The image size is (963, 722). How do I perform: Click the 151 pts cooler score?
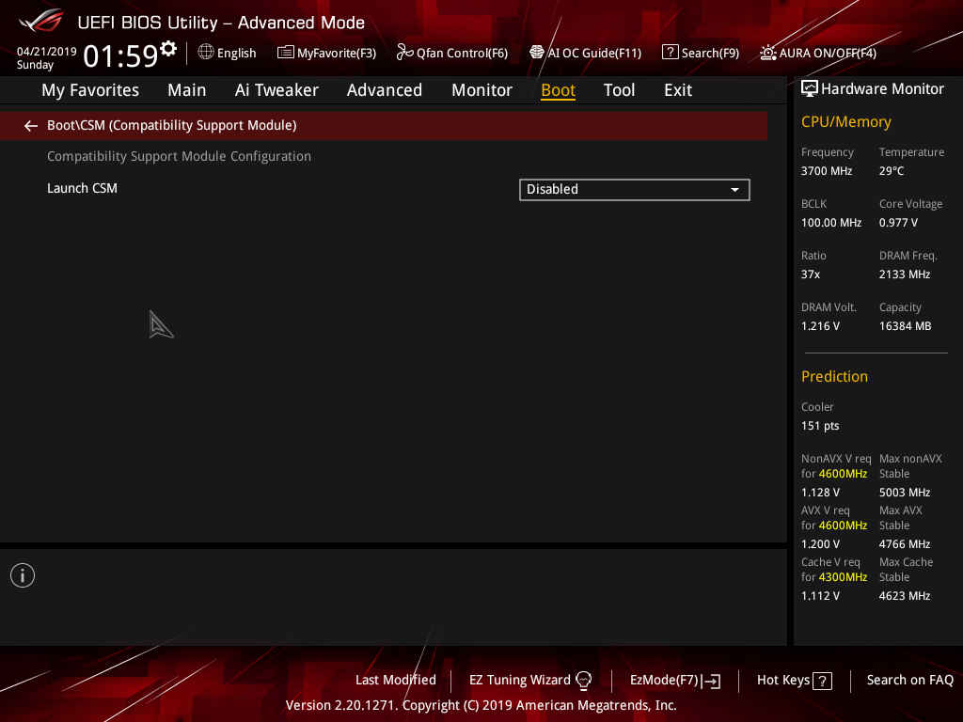click(x=820, y=426)
